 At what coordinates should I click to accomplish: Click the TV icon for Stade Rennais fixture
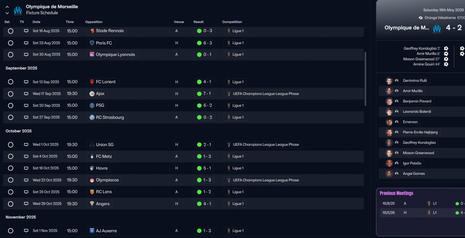pyautogui.click(x=26, y=31)
